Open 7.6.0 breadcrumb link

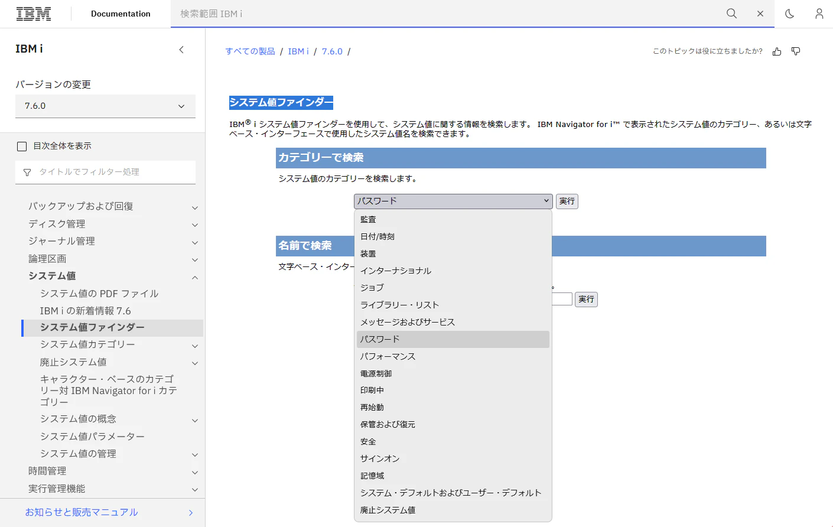[332, 51]
